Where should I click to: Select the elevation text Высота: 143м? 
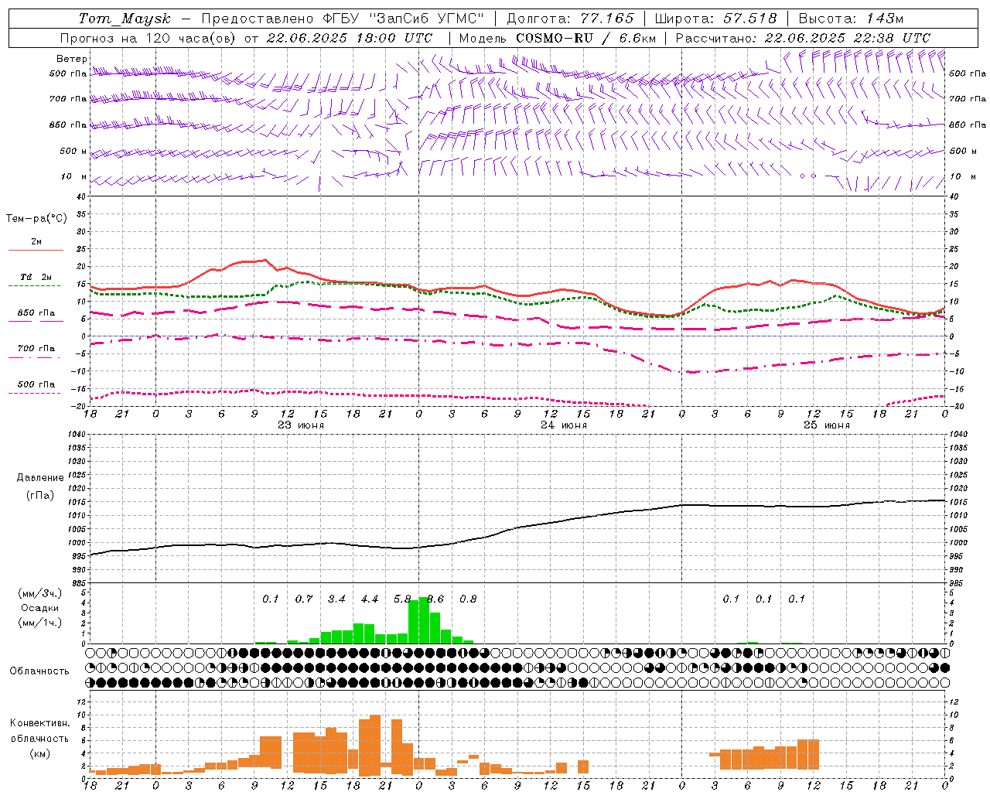point(851,19)
